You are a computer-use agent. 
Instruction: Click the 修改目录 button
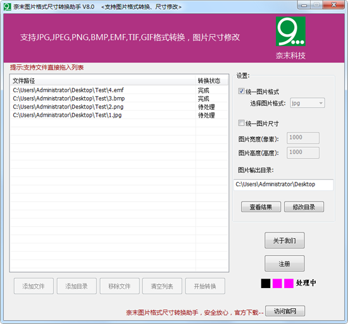pos(304,207)
